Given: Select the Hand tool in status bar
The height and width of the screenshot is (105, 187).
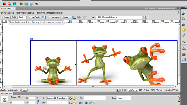Looking at the screenshot, I should point(121,90).
